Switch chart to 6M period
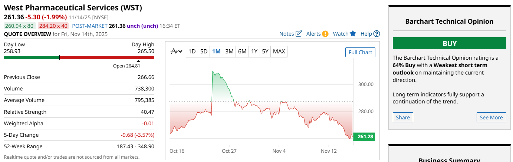513x162 pixels. click(242, 52)
